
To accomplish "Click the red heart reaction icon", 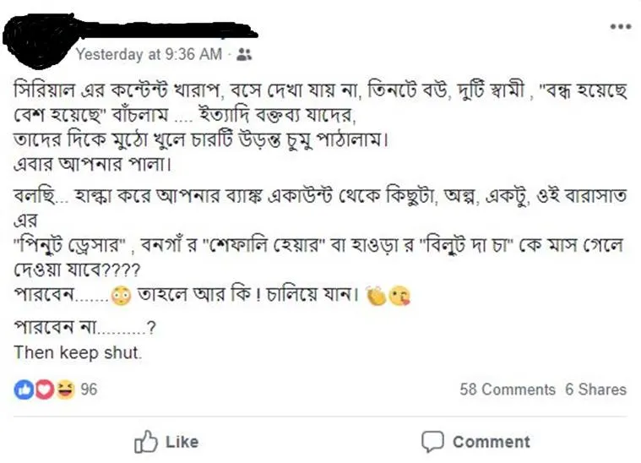I will click(x=44, y=389).
